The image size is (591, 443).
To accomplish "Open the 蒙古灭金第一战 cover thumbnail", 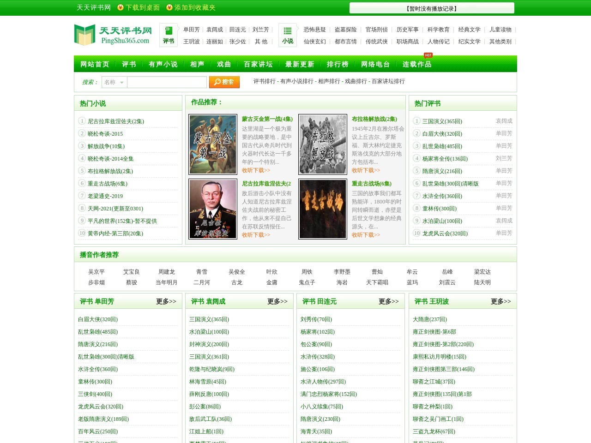I will 213,144.
